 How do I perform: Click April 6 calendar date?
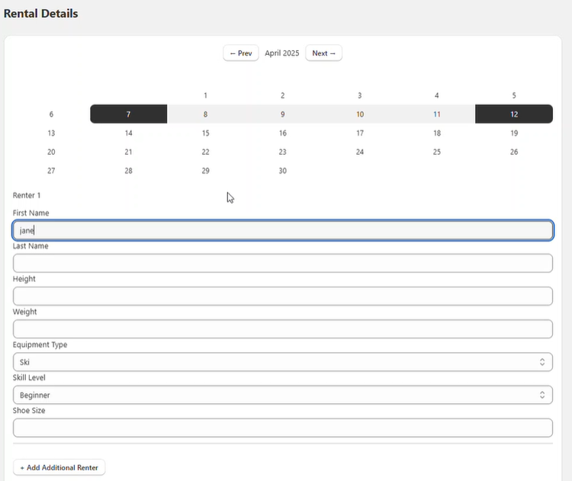tap(51, 114)
